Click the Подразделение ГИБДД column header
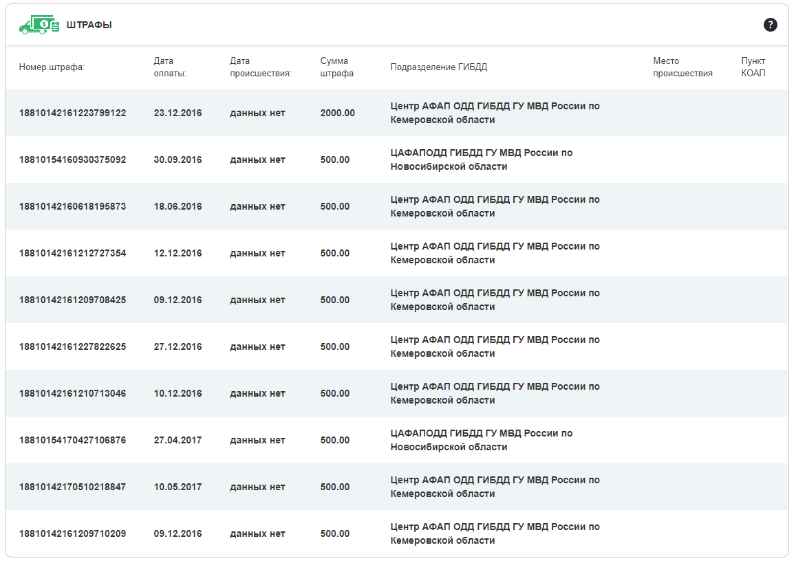The width and height of the screenshot is (796, 563). (439, 67)
